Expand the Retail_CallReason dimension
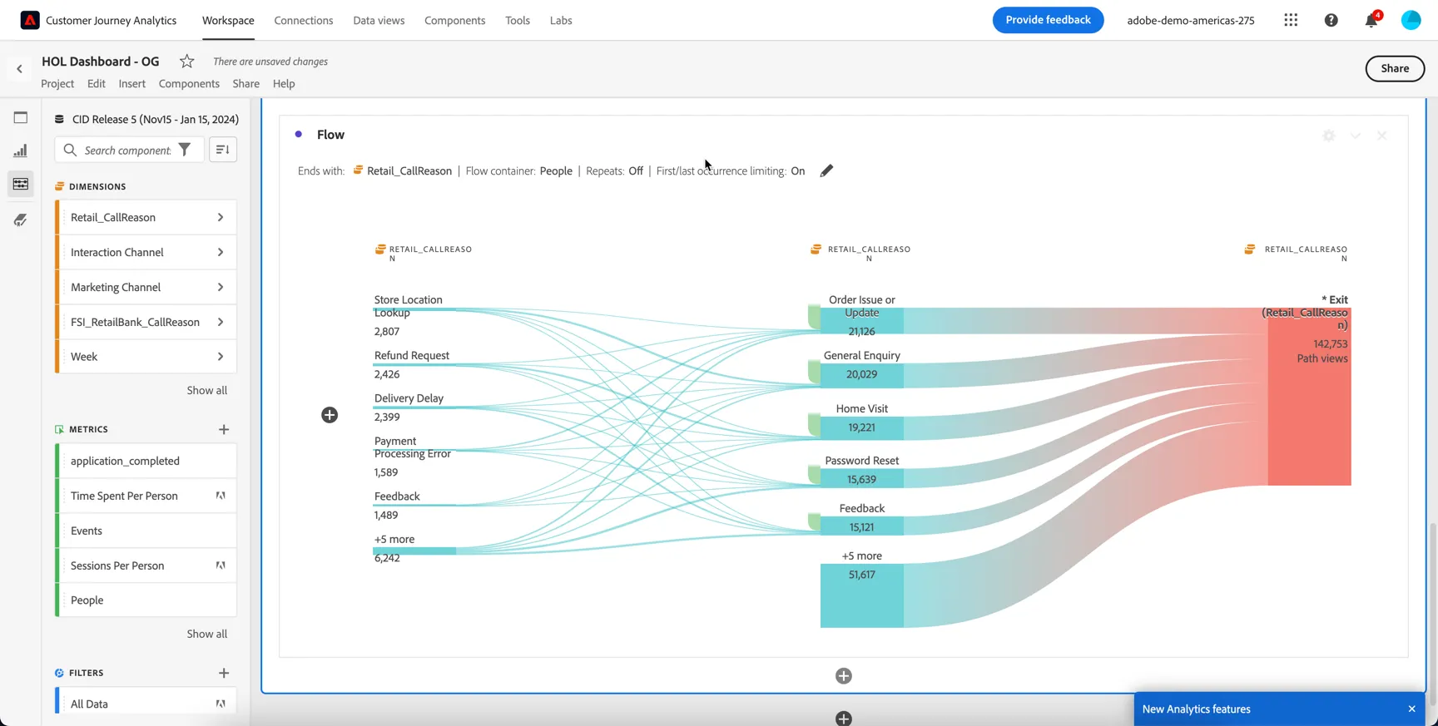1438x726 pixels. tap(221, 217)
